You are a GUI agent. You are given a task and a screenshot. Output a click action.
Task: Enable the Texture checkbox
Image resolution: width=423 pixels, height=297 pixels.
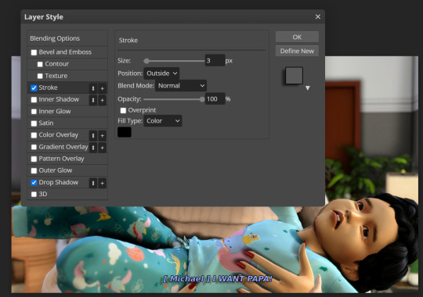coord(40,76)
